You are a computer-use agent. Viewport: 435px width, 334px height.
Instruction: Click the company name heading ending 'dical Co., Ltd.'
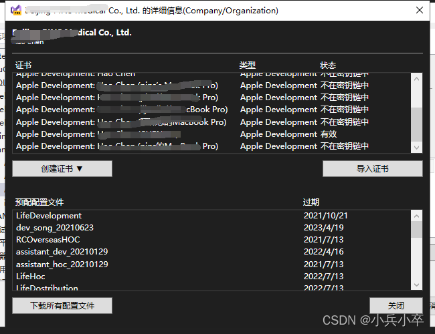pyautogui.click(x=72, y=33)
